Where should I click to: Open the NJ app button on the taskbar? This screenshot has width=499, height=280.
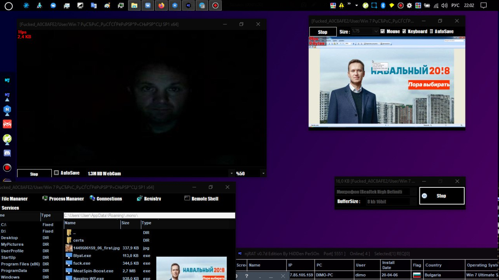(188, 5)
